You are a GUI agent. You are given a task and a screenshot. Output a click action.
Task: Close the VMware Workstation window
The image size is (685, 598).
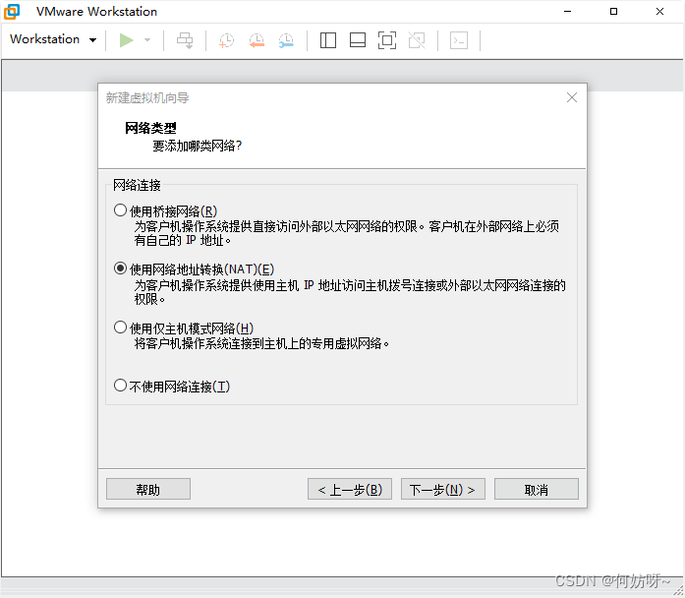[660, 12]
